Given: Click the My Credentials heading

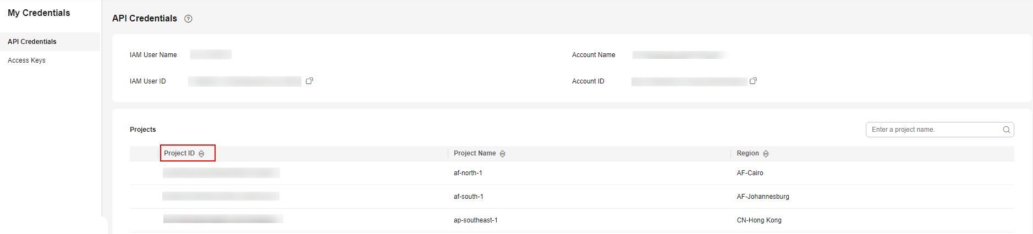Looking at the screenshot, I should click(x=39, y=13).
